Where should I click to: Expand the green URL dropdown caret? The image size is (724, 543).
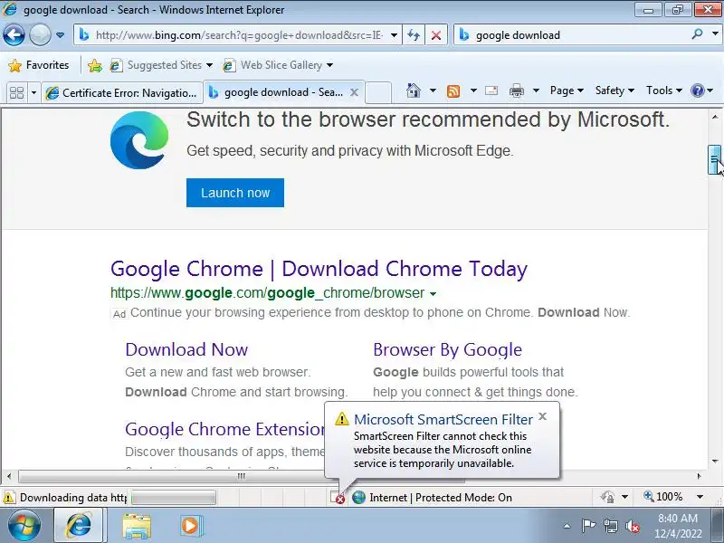coord(433,293)
